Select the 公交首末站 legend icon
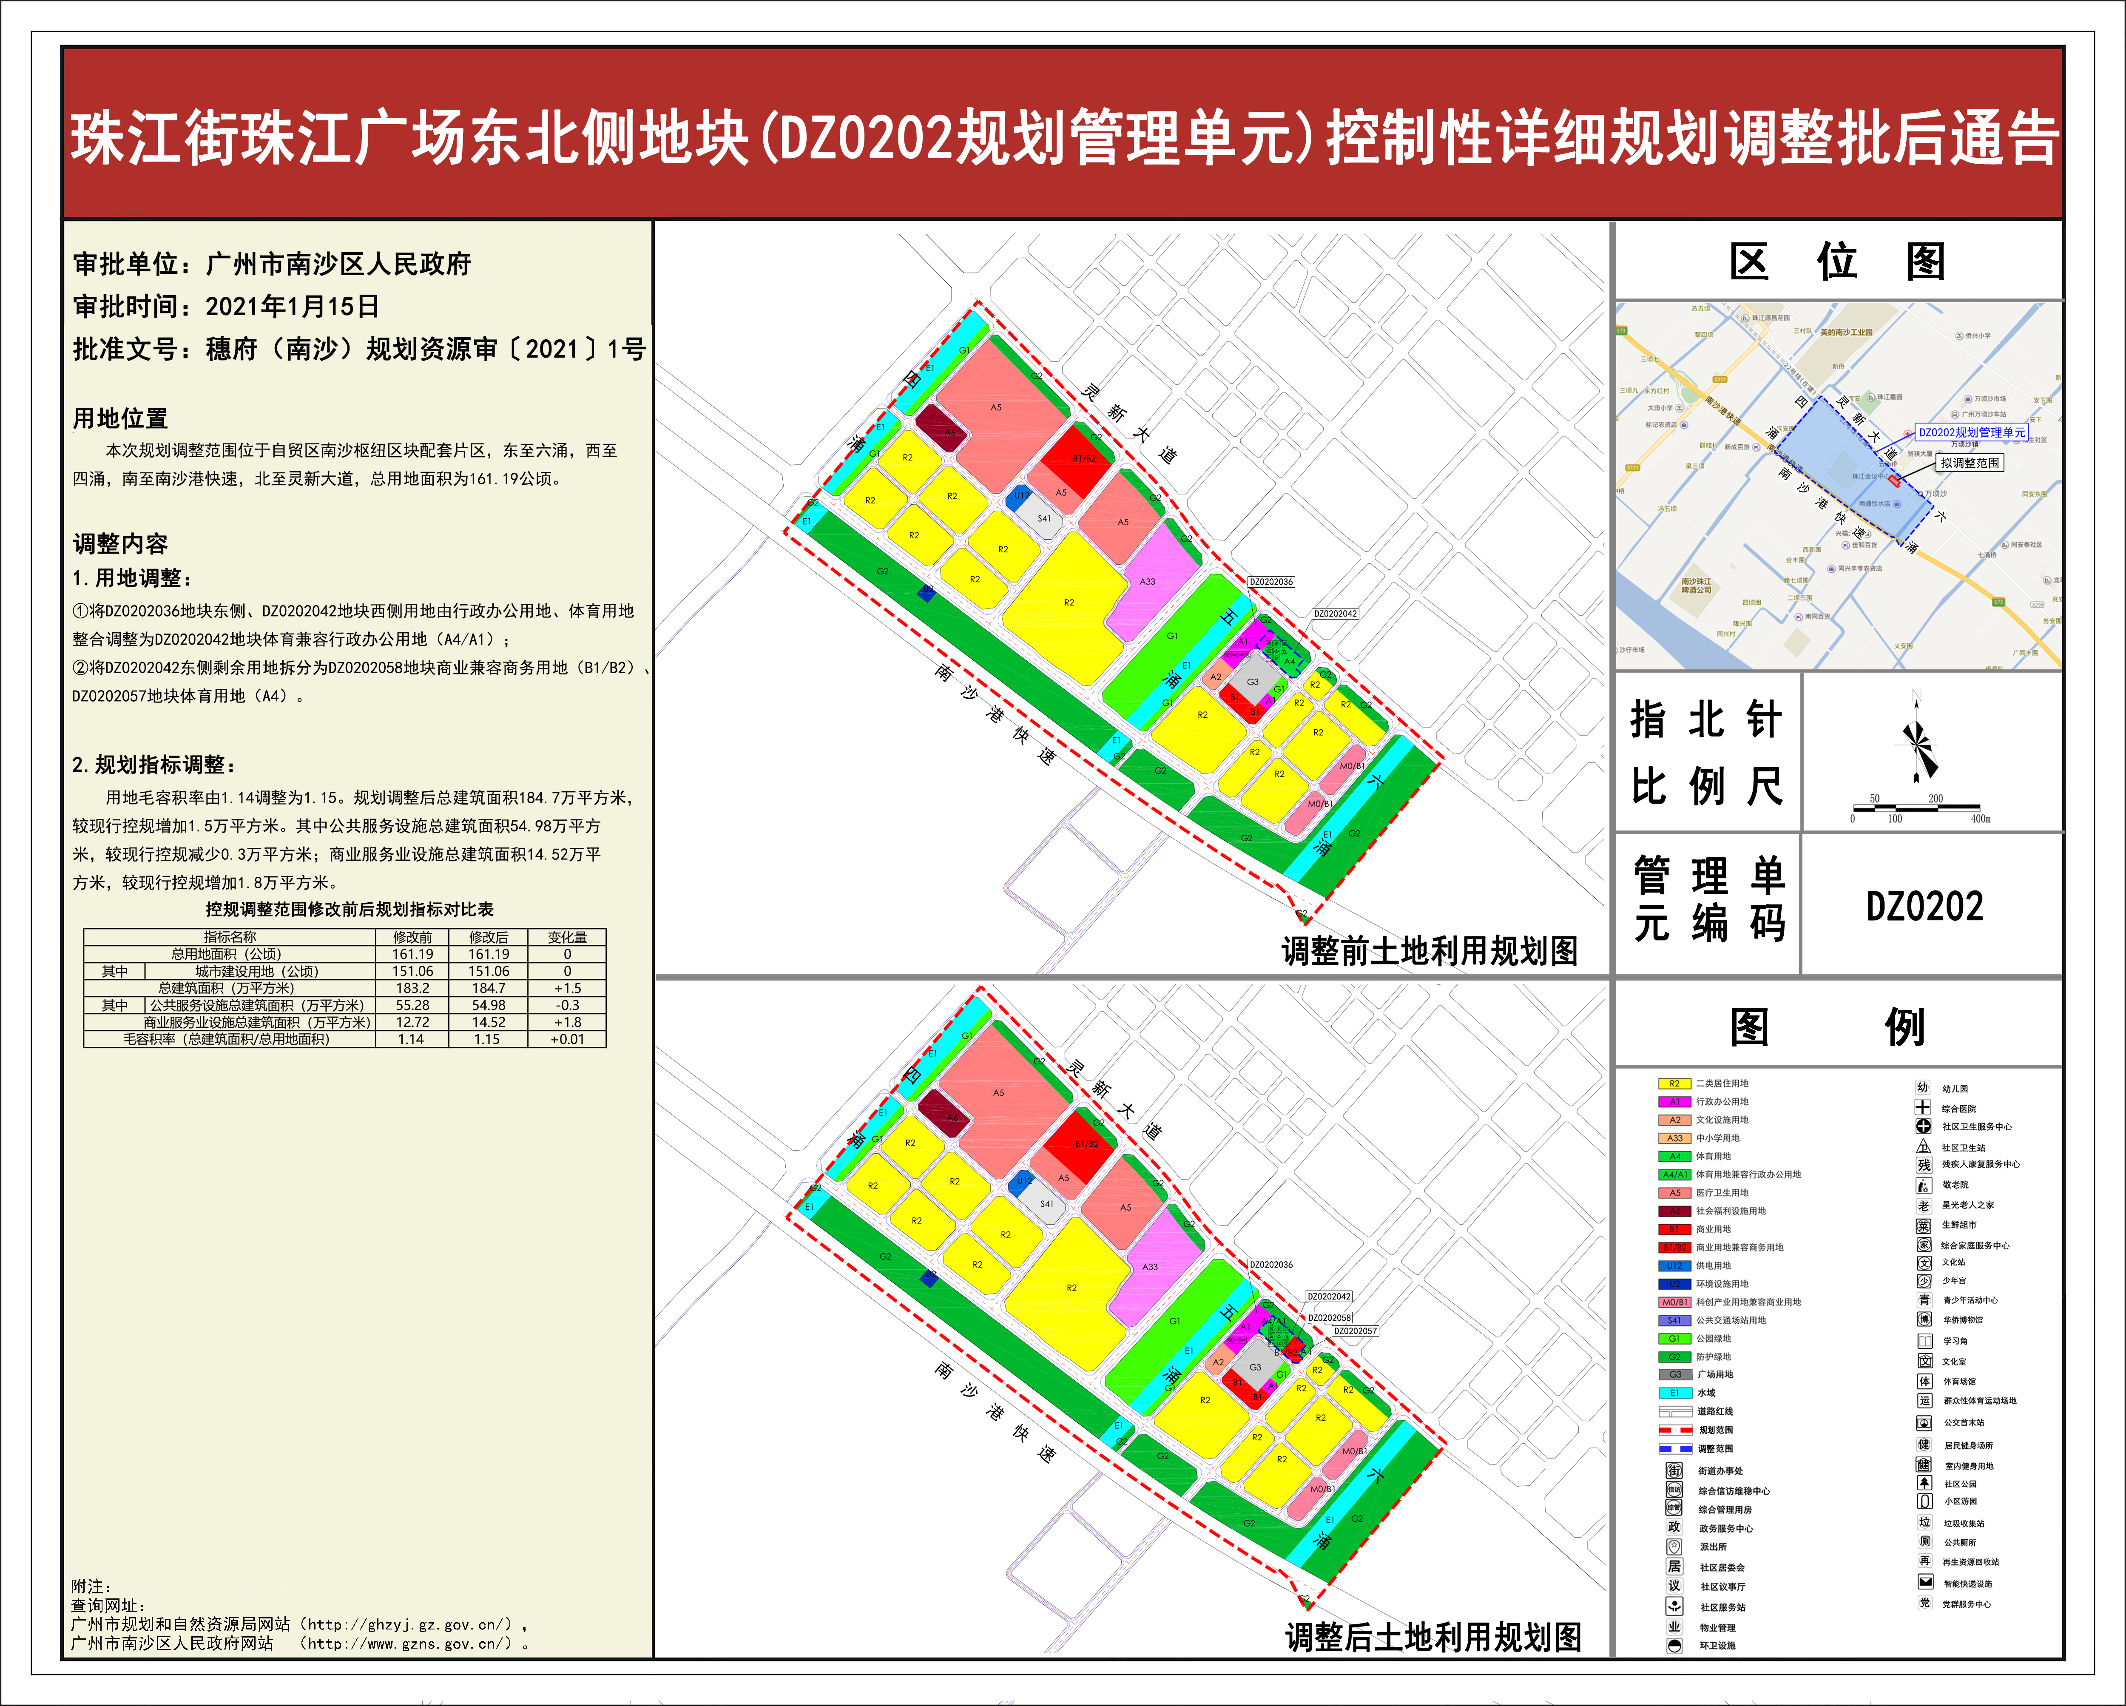Image resolution: width=2126 pixels, height=1706 pixels. 1924,1423
